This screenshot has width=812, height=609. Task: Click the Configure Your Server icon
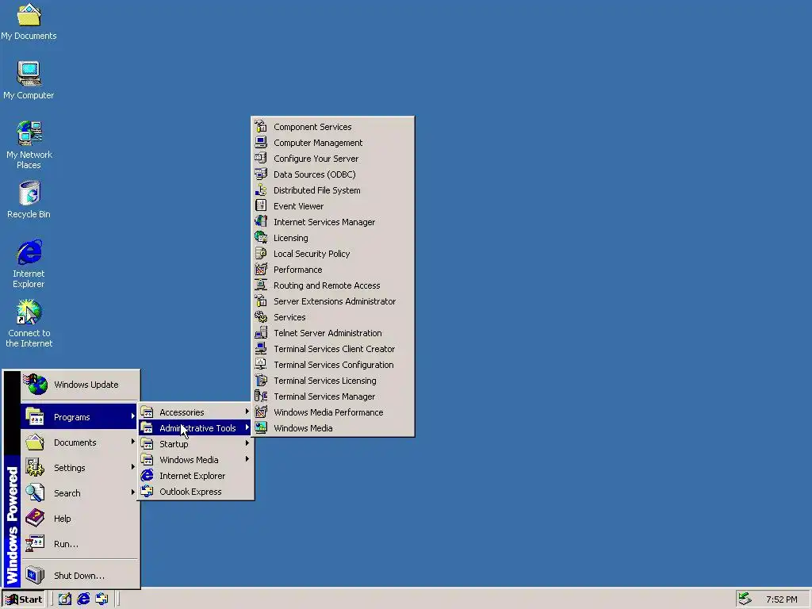click(261, 158)
